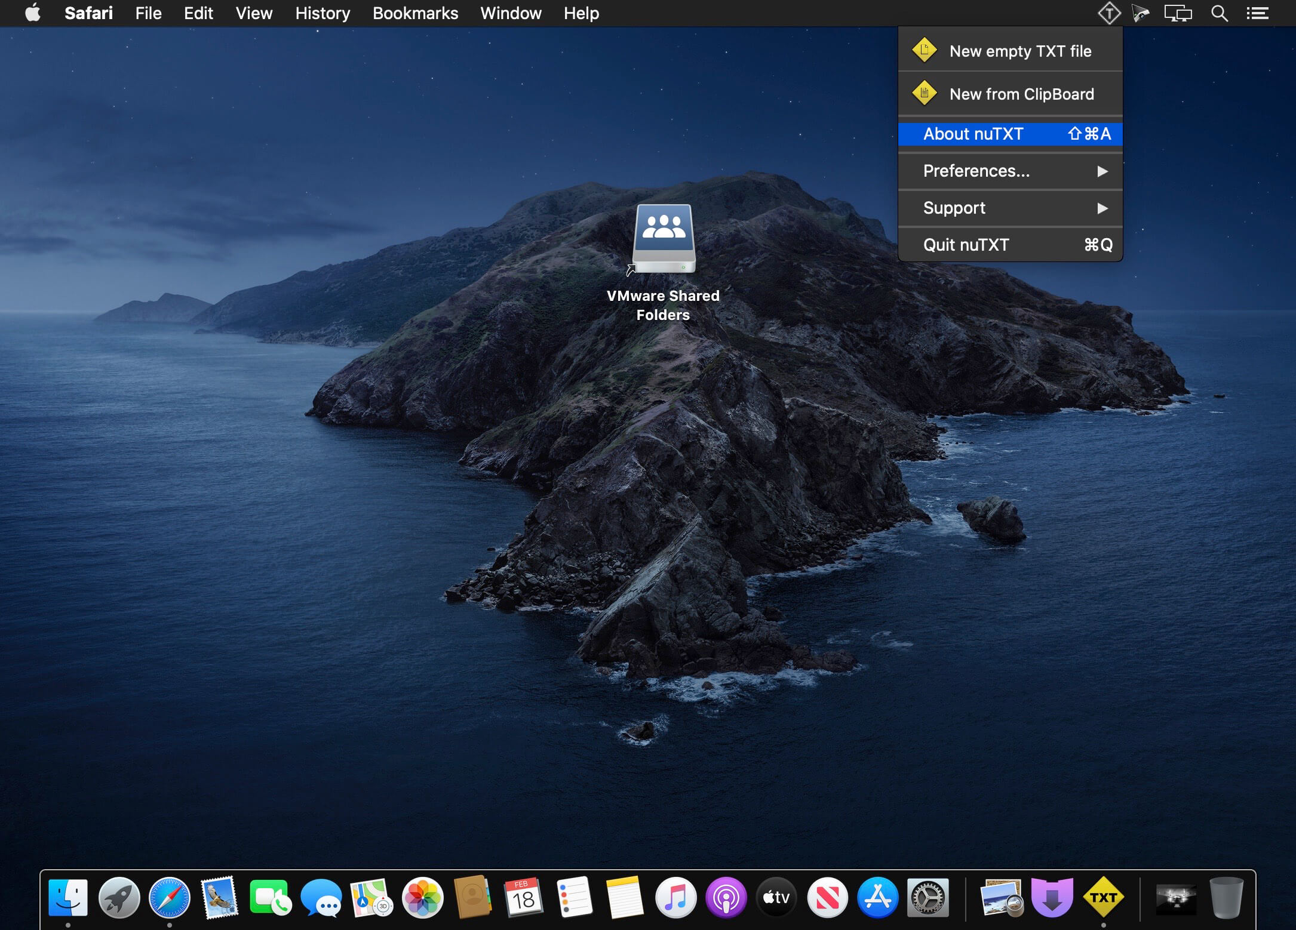Open the nuTXT yellow TXT dock icon
This screenshot has width=1296, height=930.
pyautogui.click(x=1102, y=897)
